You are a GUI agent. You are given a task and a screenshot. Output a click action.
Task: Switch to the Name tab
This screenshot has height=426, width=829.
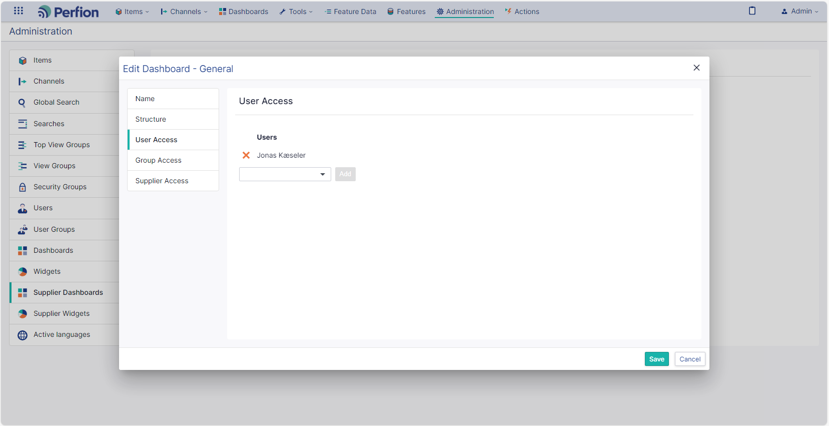pyautogui.click(x=173, y=99)
